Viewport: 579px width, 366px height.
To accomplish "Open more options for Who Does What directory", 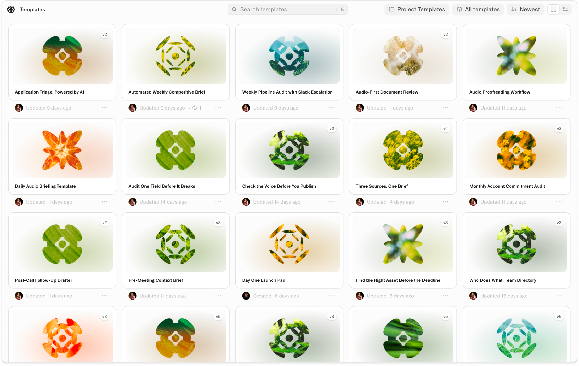I will 559,296.
